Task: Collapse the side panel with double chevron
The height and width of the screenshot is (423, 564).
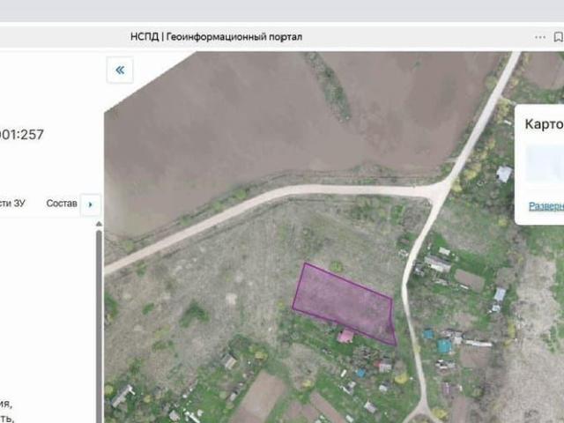Action: [x=120, y=70]
